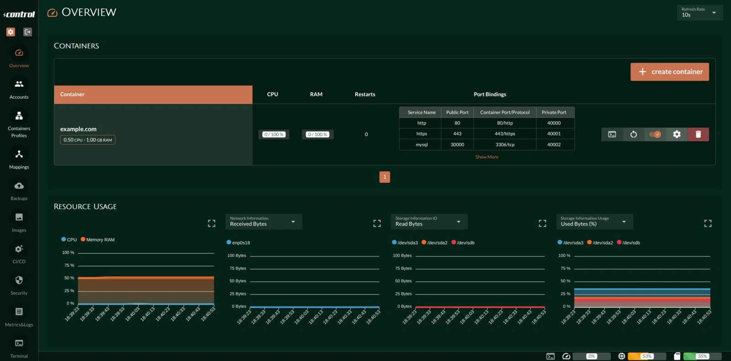The height and width of the screenshot is (361, 731).
Task: Delete the example.com container
Action: [x=698, y=134]
